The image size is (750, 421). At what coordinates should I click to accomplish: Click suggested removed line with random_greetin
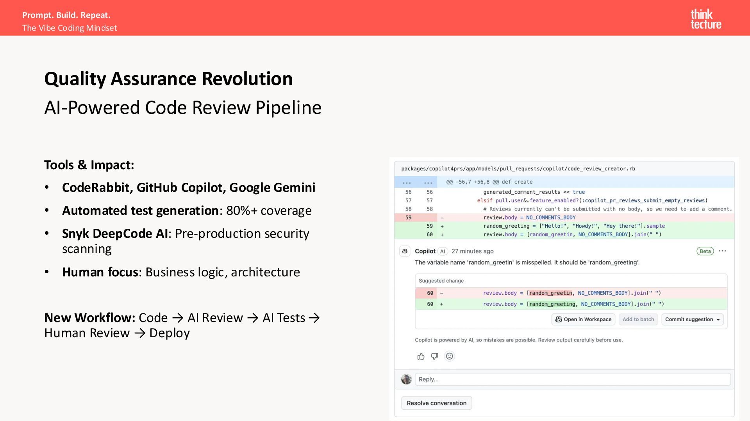pos(571,293)
